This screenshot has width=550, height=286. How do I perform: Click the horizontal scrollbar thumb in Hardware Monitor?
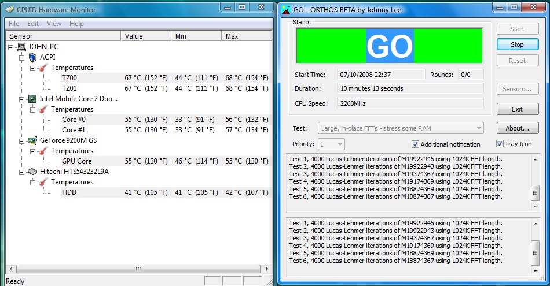pos(138,269)
